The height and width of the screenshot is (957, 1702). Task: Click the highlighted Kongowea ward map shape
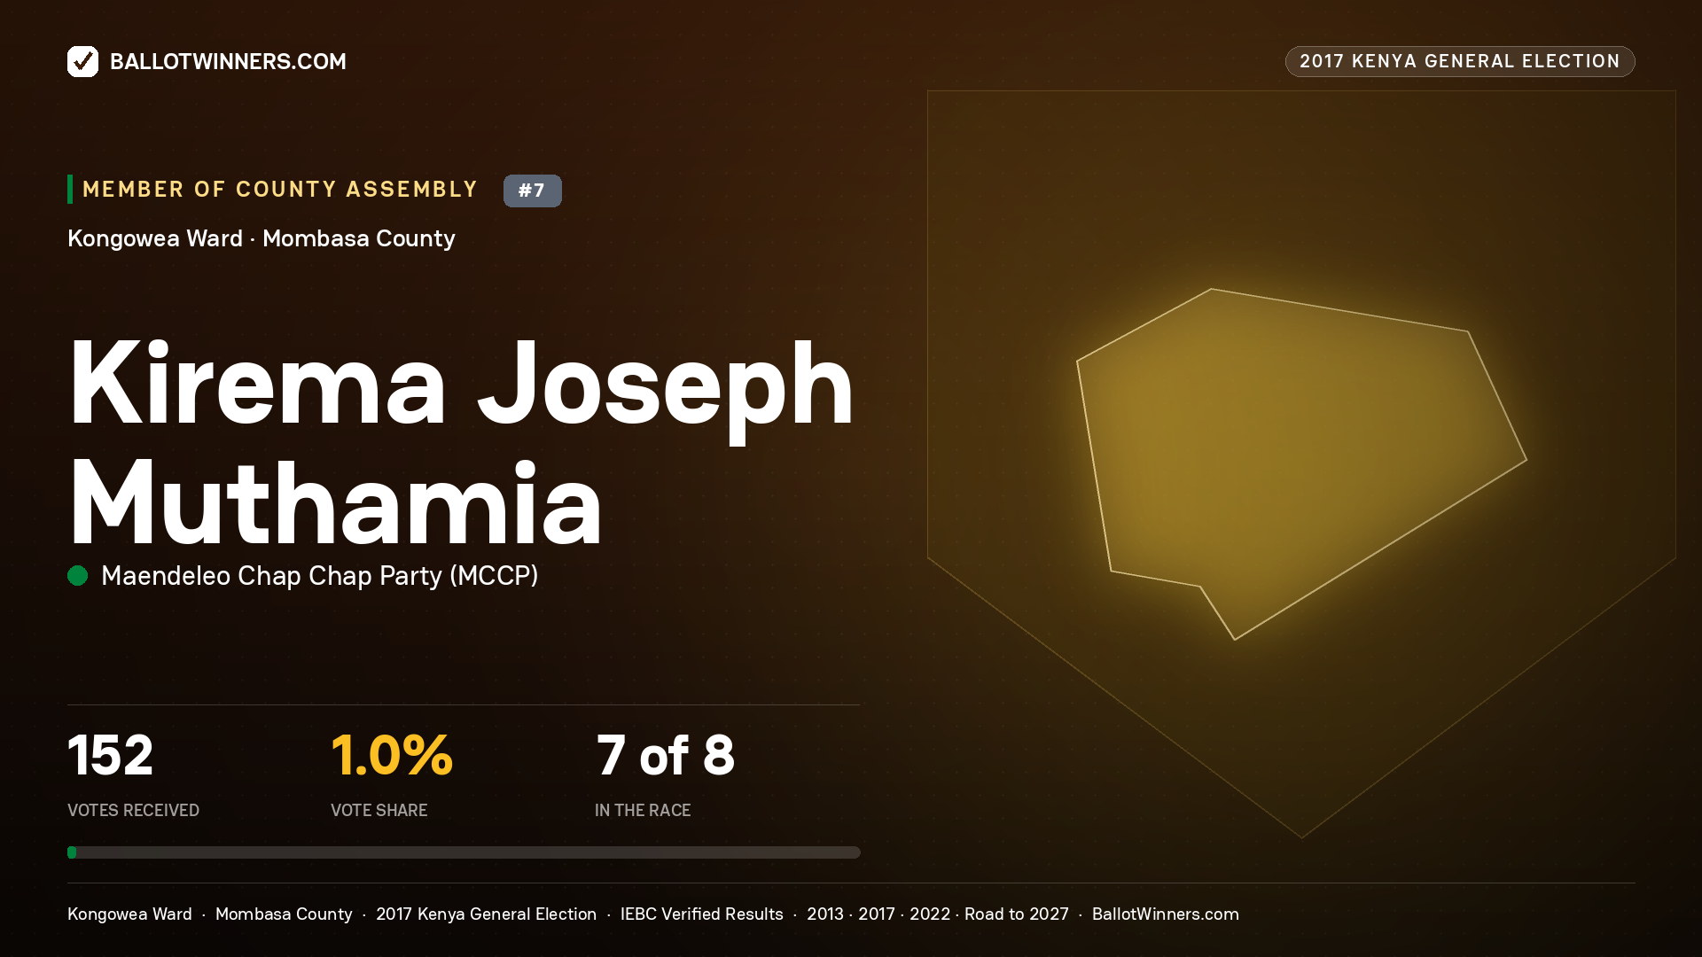[x=1301, y=463]
